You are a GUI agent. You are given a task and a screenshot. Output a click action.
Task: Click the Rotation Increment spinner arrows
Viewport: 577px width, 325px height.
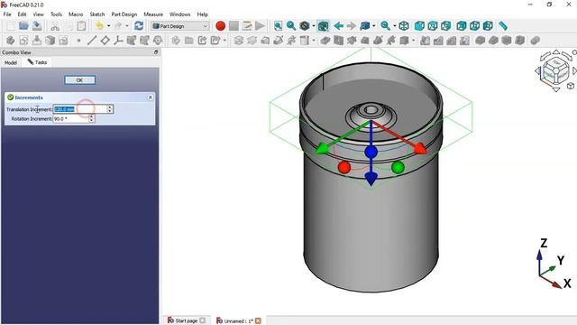pos(91,118)
